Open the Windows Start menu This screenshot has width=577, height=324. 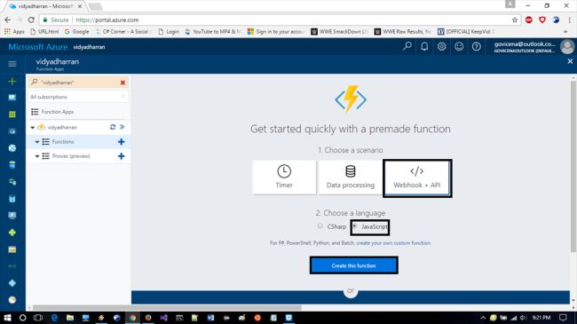(x=7, y=318)
